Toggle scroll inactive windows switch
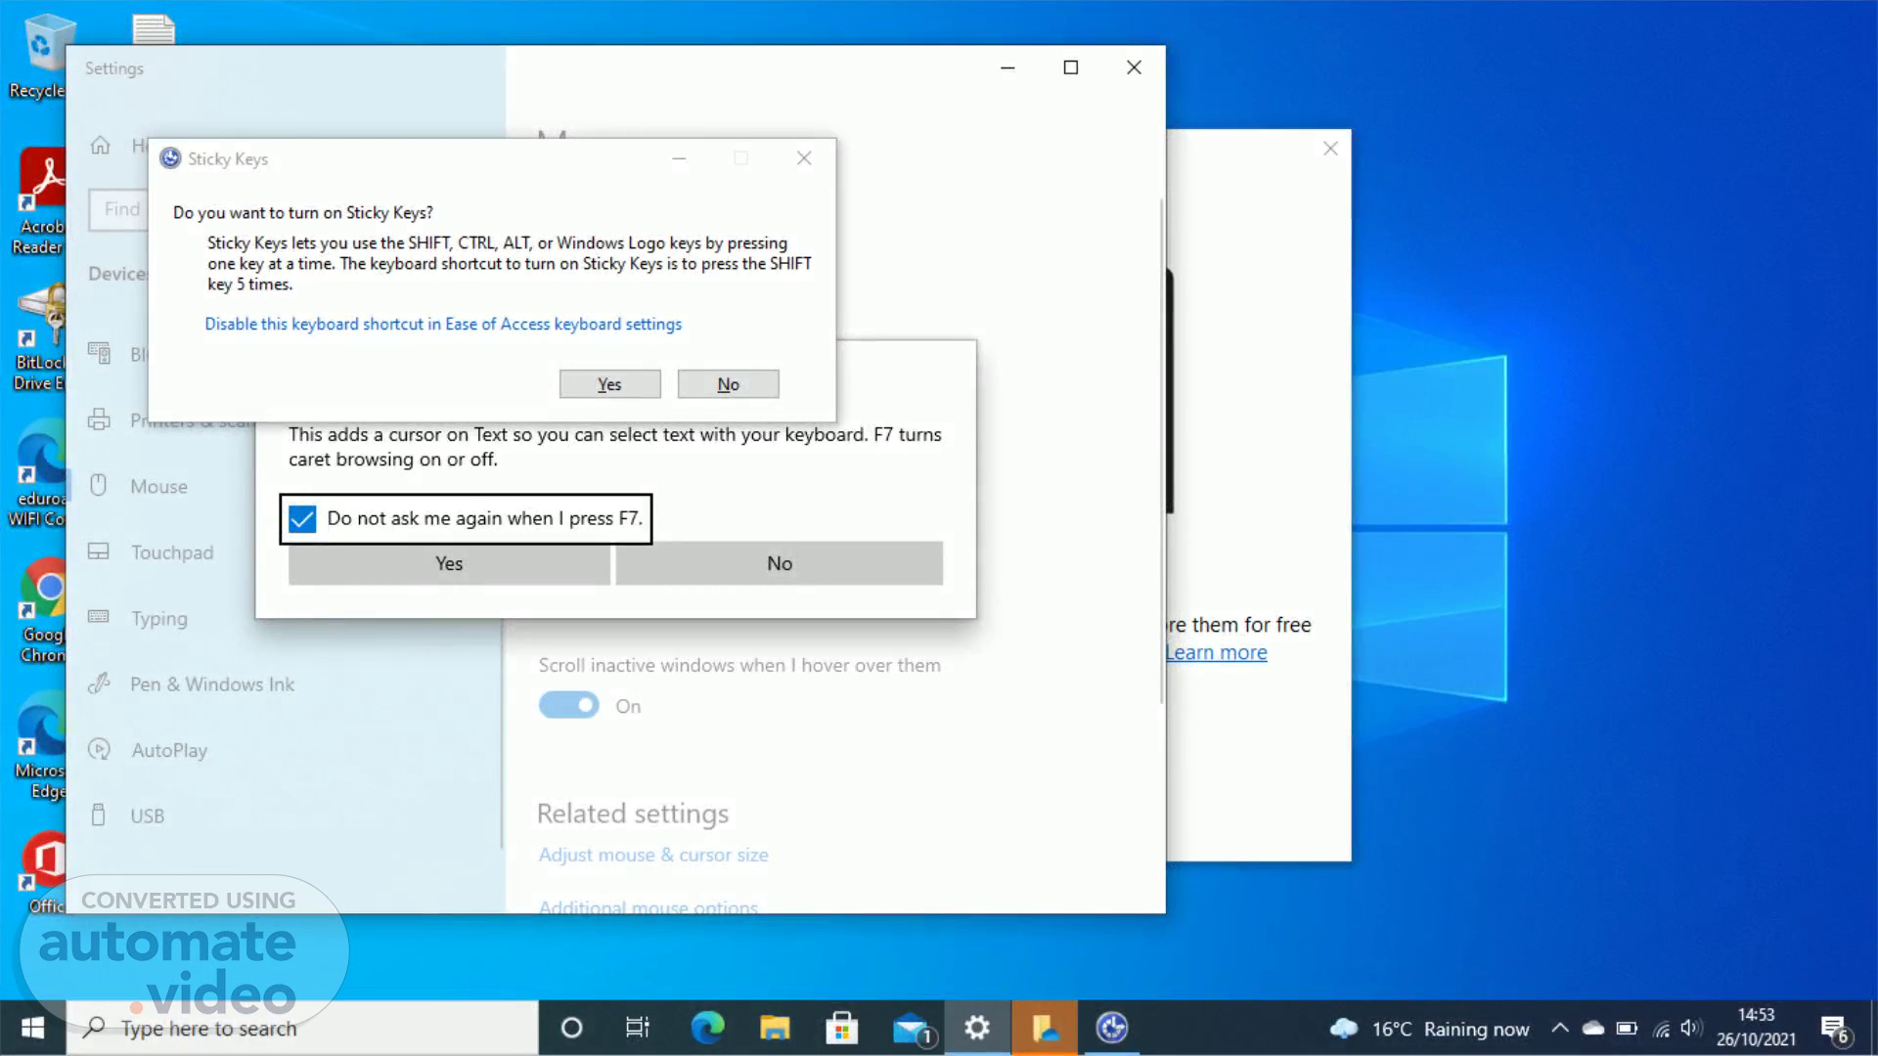The height and width of the screenshot is (1056, 1878). (x=569, y=705)
